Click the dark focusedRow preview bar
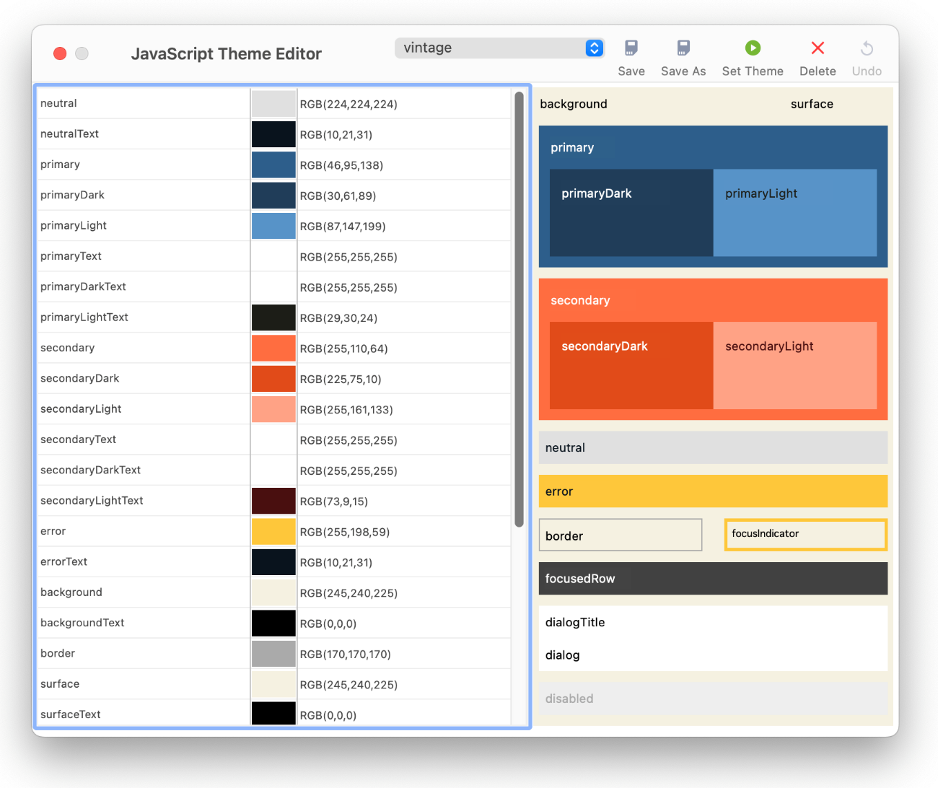This screenshot has width=938, height=788. coord(713,579)
